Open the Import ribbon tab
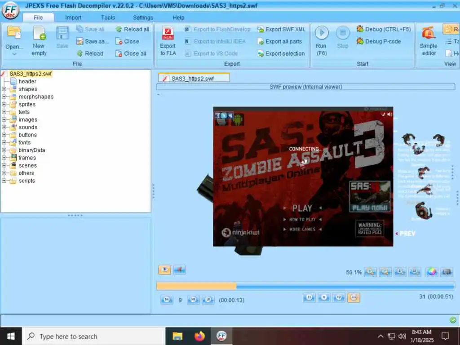The image size is (460, 345). coord(73,18)
